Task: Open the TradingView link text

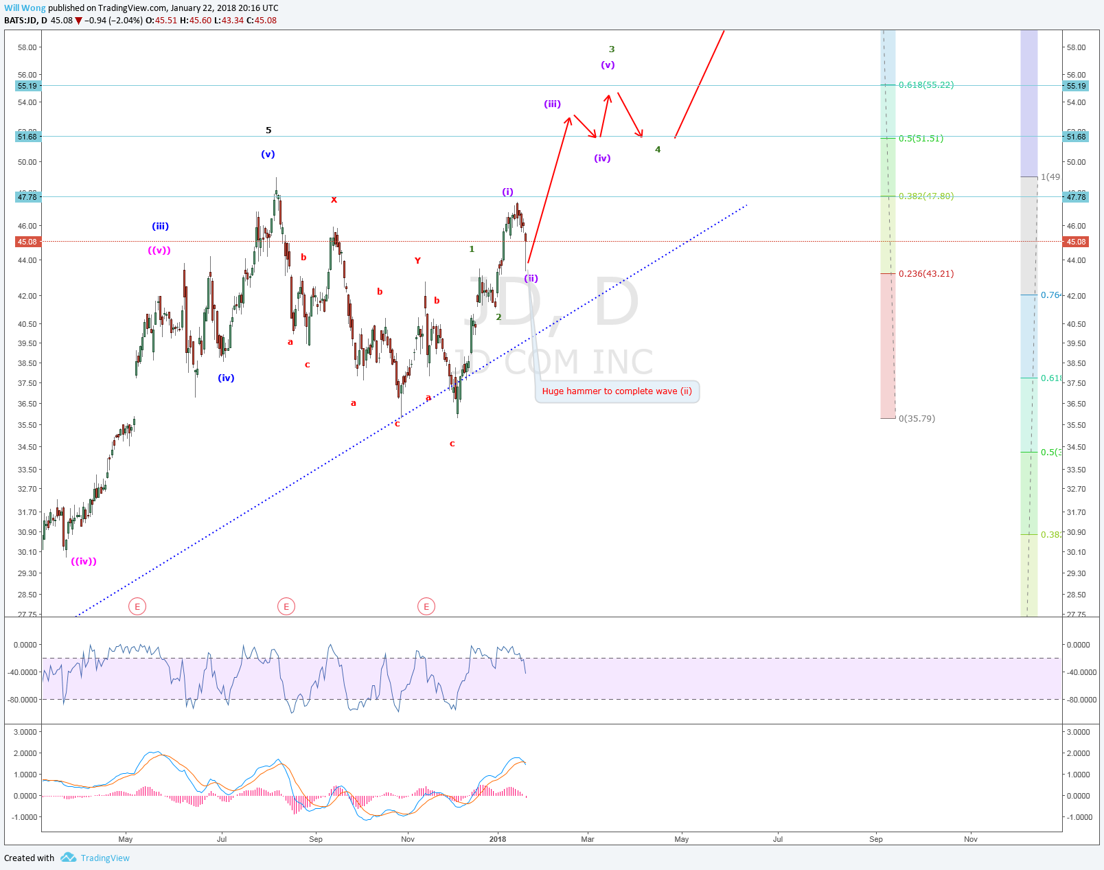Action: [x=105, y=858]
